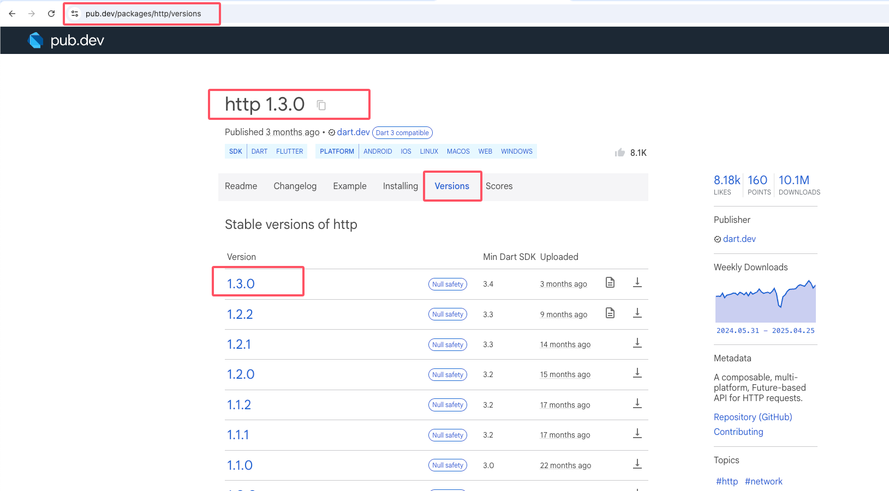Open dart.dev link in Publisher sidebar

[x=739, y=239]
